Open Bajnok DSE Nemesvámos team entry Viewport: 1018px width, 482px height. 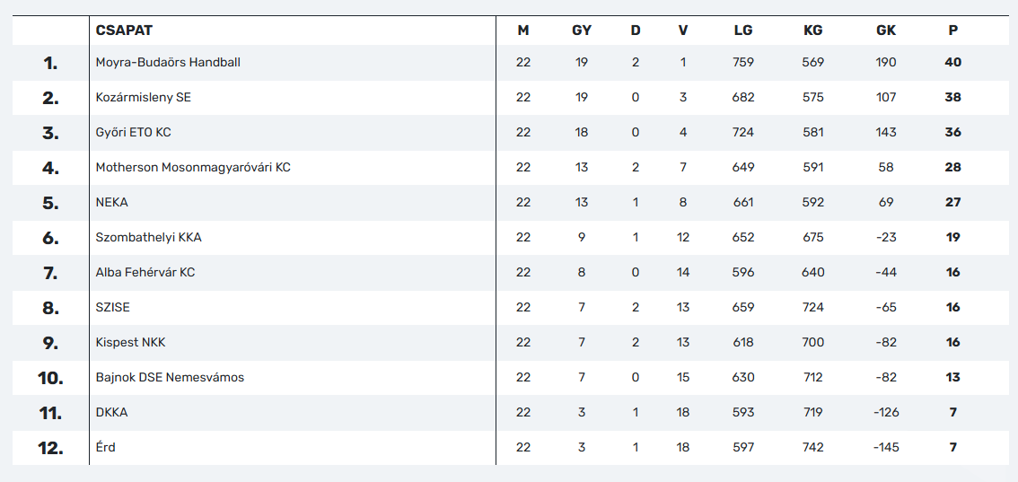170,378
